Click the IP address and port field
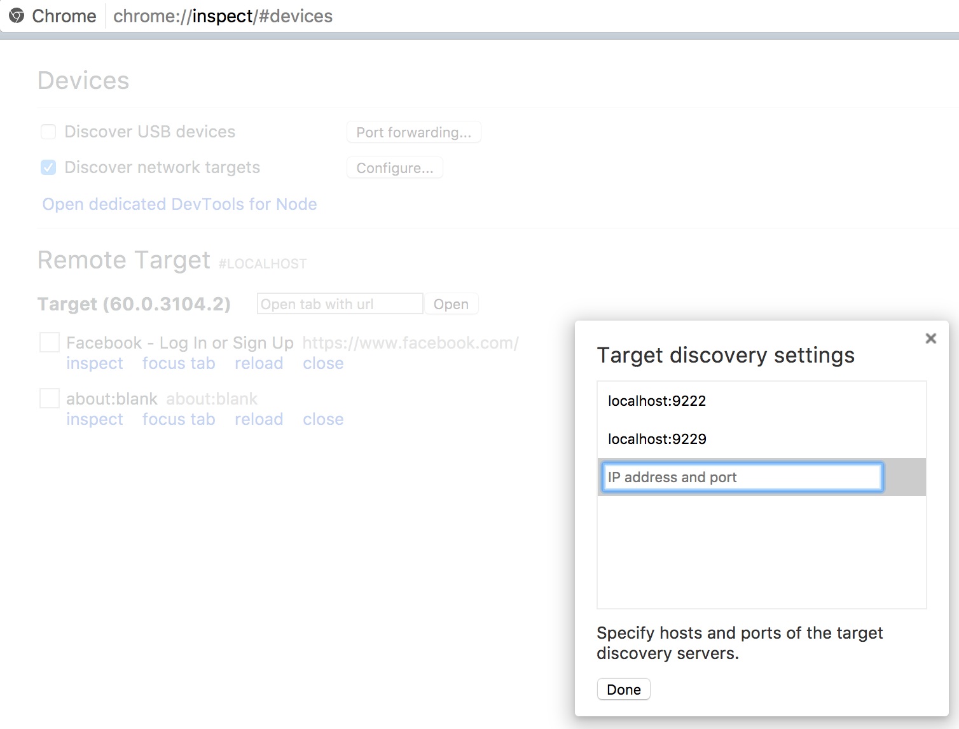This screenshot has height=729, width=959. click(x=741, y=477)
